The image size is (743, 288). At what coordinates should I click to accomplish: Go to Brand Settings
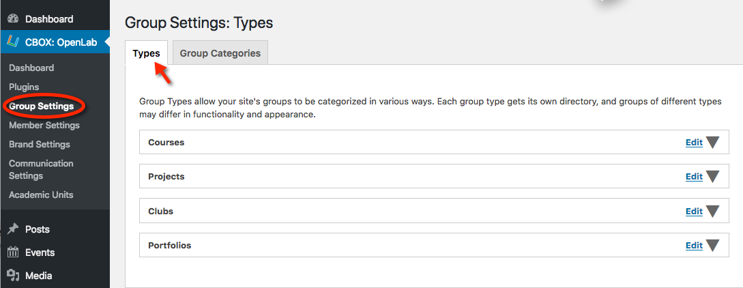coord(40,144)
